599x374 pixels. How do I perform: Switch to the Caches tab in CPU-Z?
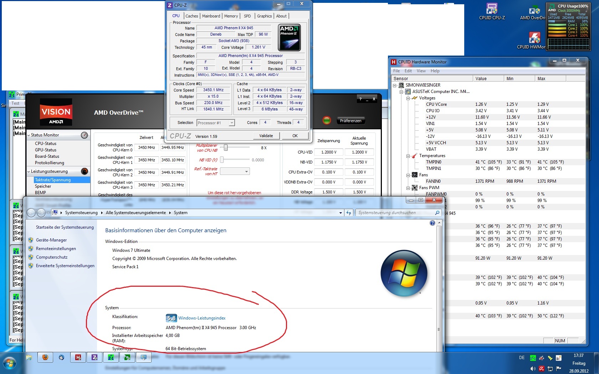(x=192, y=16)
